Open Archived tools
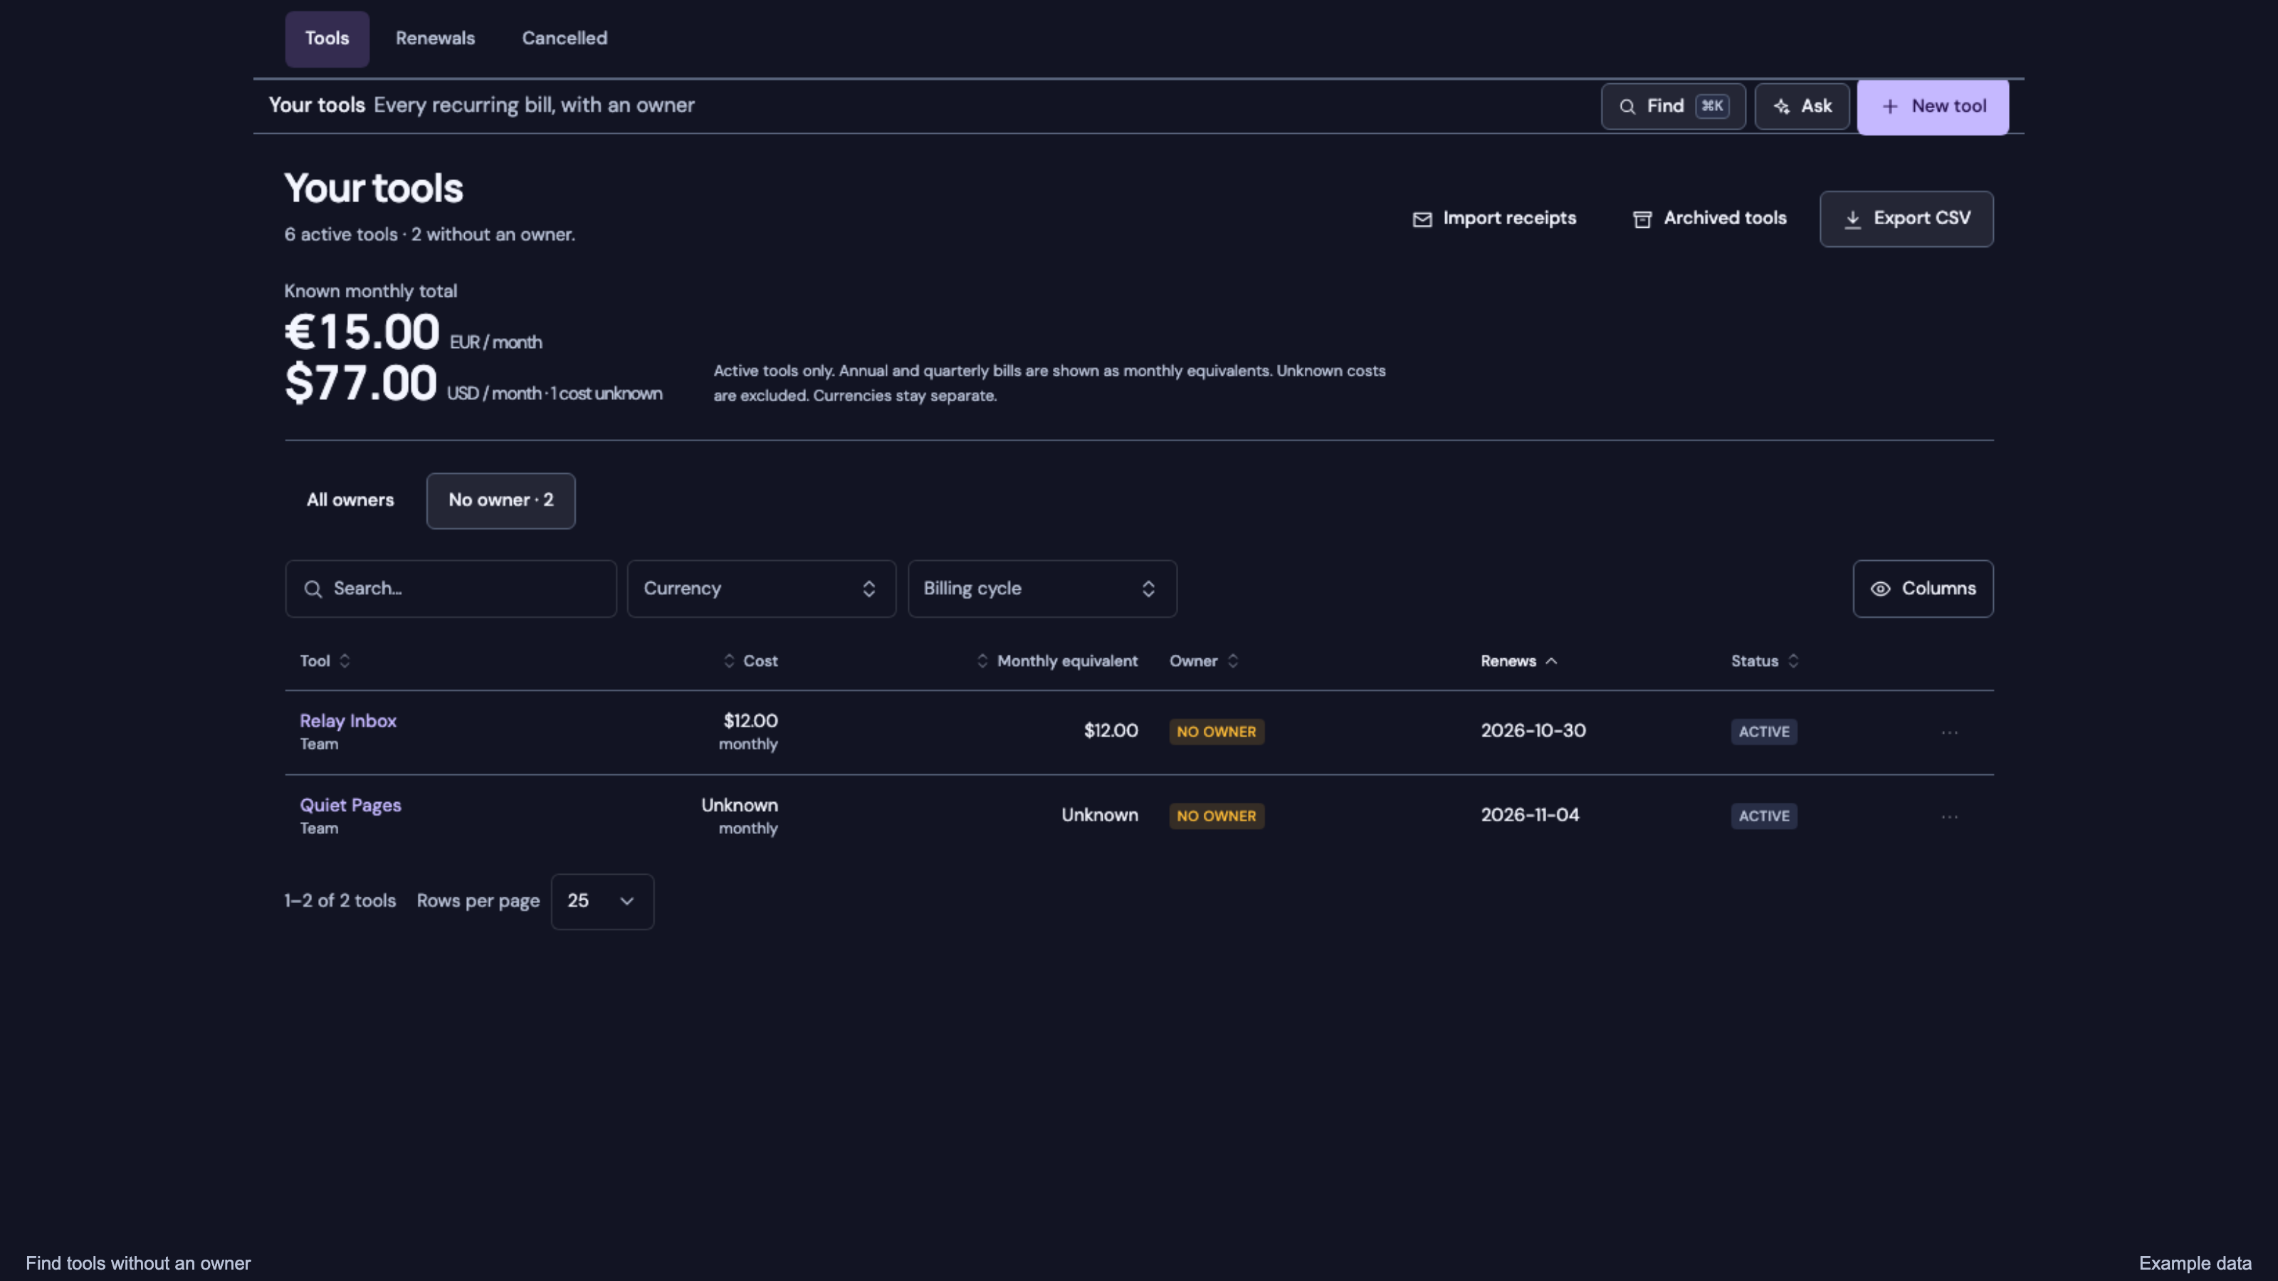 point(1708,218)
